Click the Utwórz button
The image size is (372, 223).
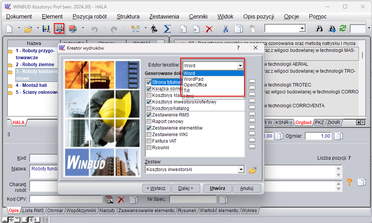click(217, 188)
